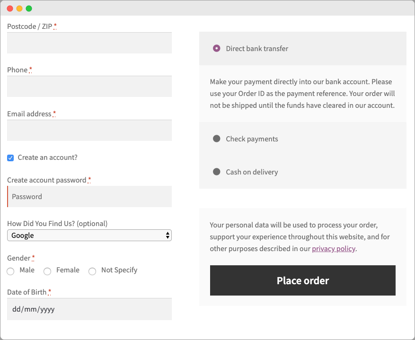Open the privacy policy link

(334, 248)
